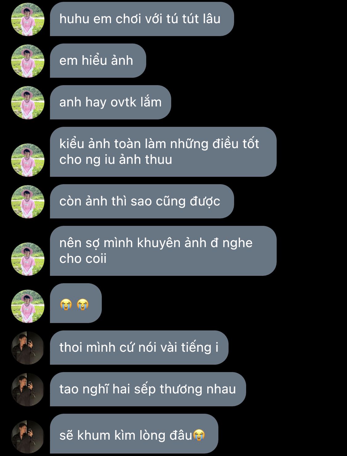Tap the two crying emojis message bubble
Viewport: 347px width, 456px height.
coord(76,303)
